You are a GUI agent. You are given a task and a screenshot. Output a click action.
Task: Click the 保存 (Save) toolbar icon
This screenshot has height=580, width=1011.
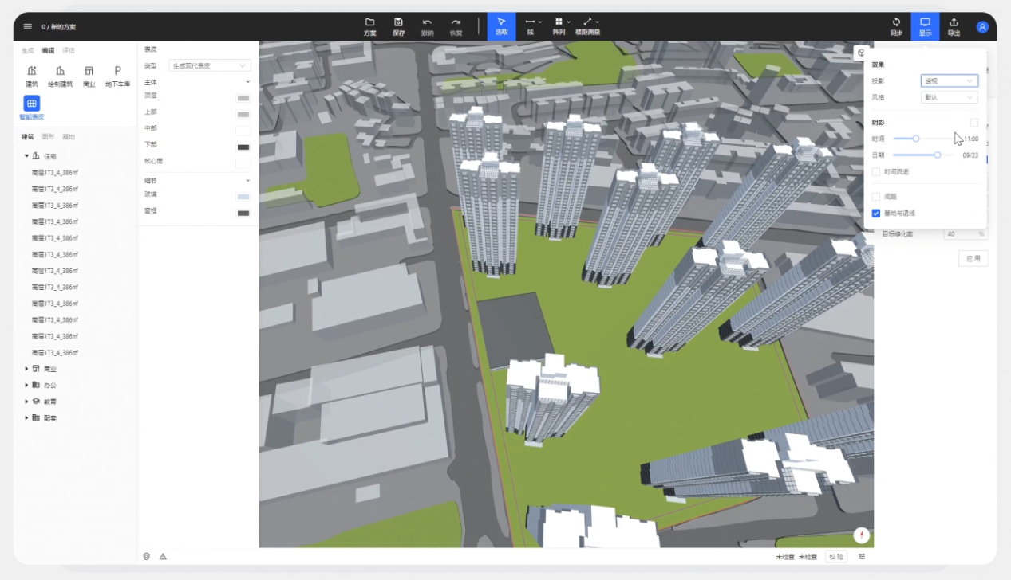click(x=399, y=23)
